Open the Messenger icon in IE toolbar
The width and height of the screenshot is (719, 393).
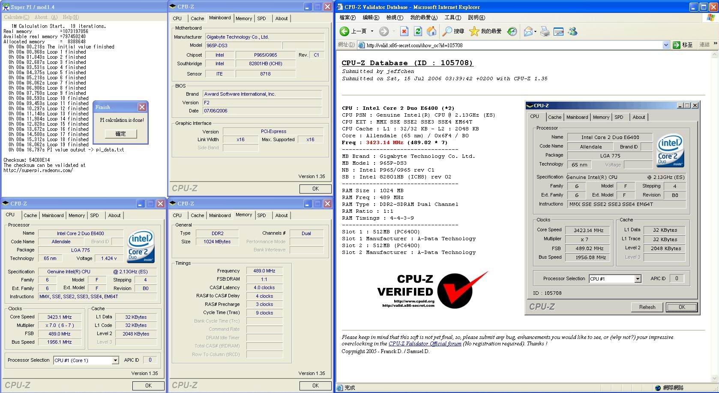[x=572, y=31]
